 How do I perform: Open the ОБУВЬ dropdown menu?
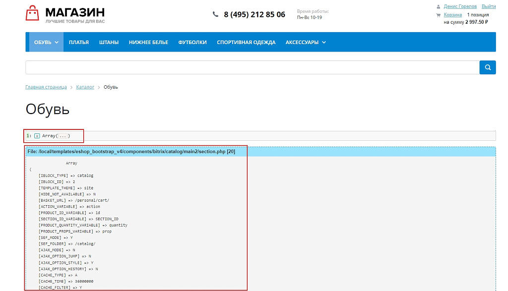[x=46, y=42]
